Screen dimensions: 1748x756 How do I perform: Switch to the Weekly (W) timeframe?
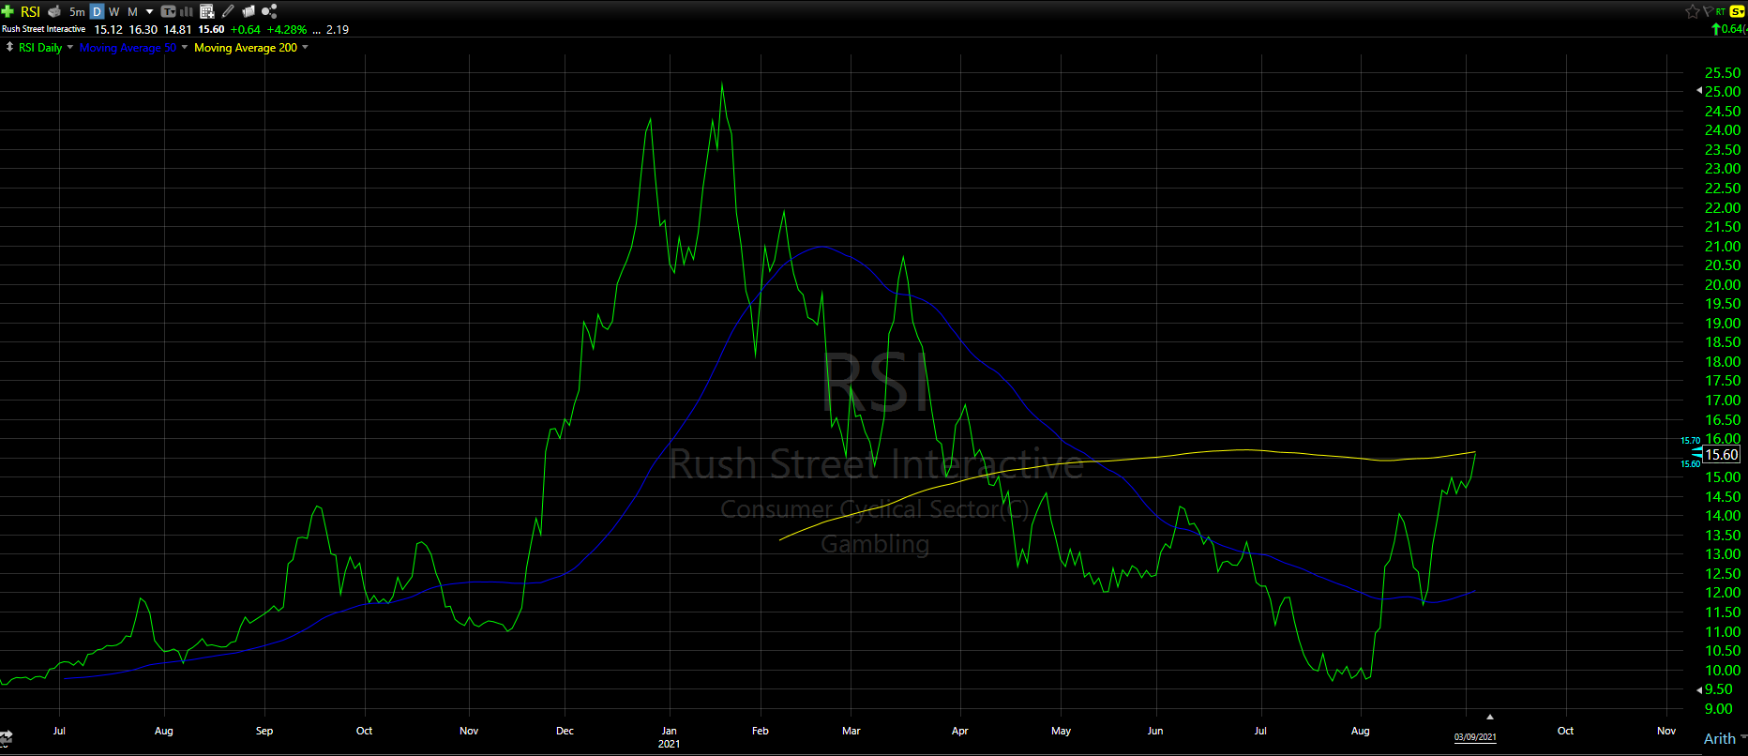pyautogui.click(x=114, y=11)
